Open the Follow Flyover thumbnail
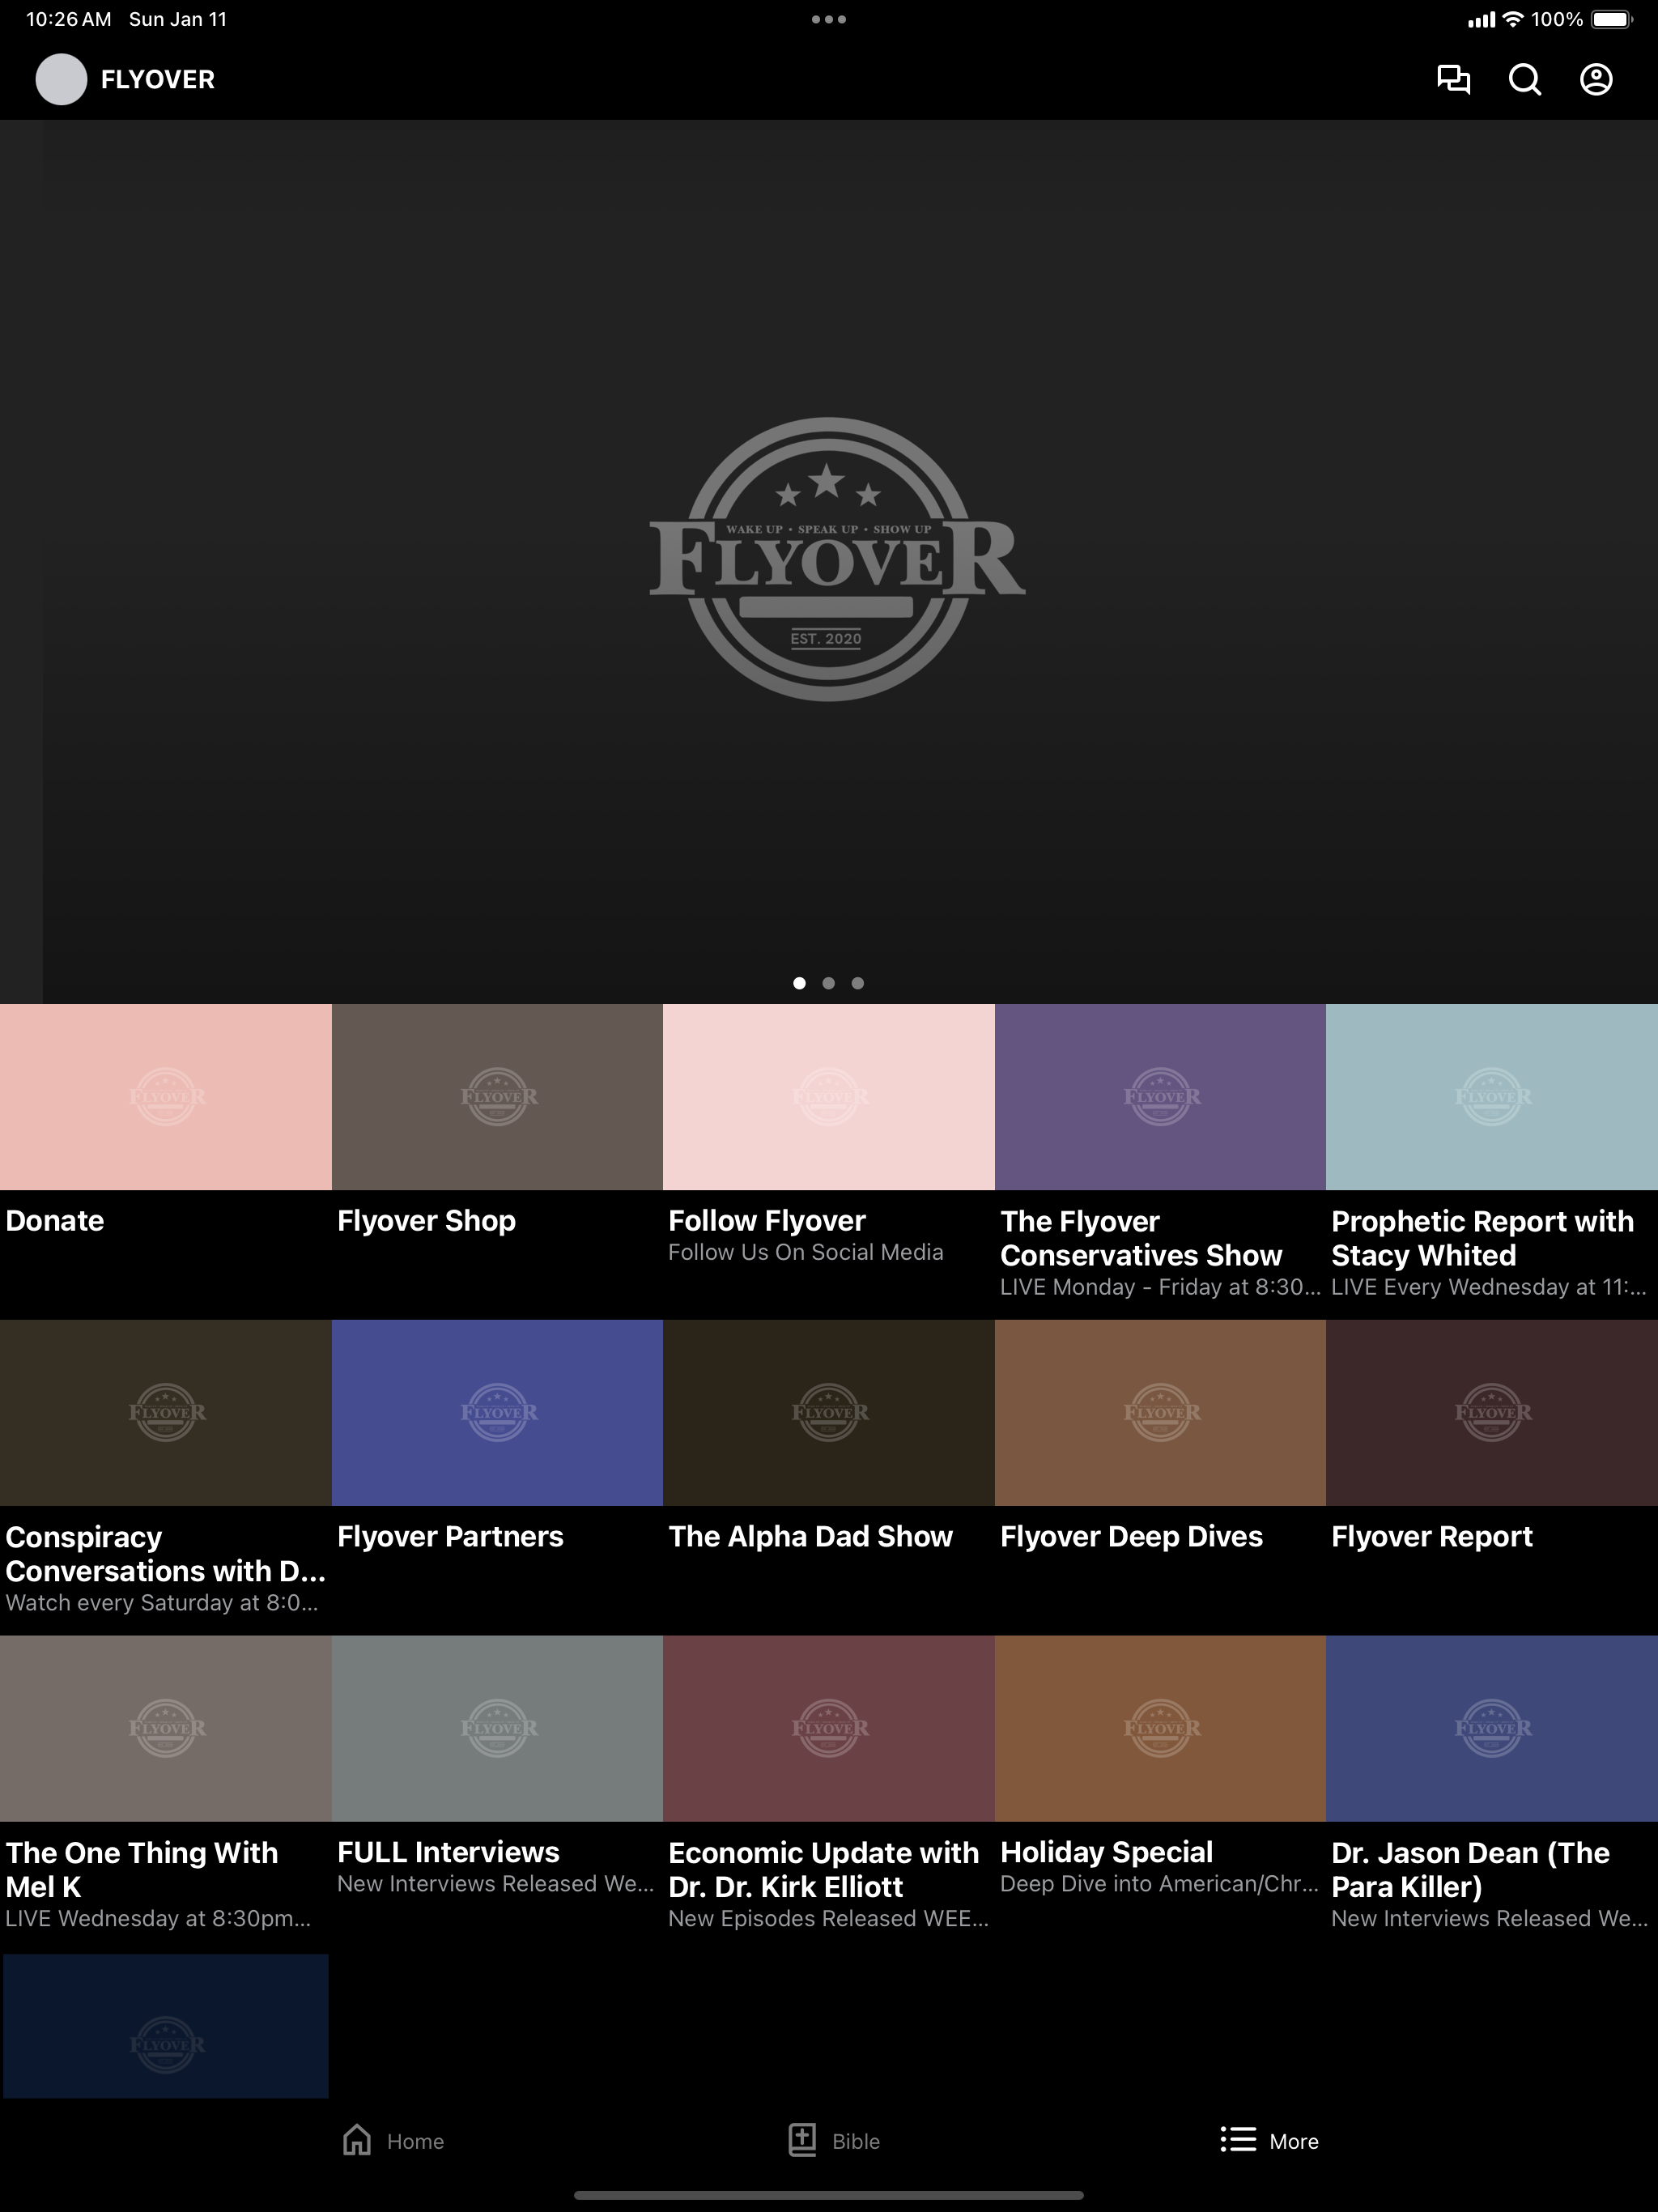 pos(829,1097)
